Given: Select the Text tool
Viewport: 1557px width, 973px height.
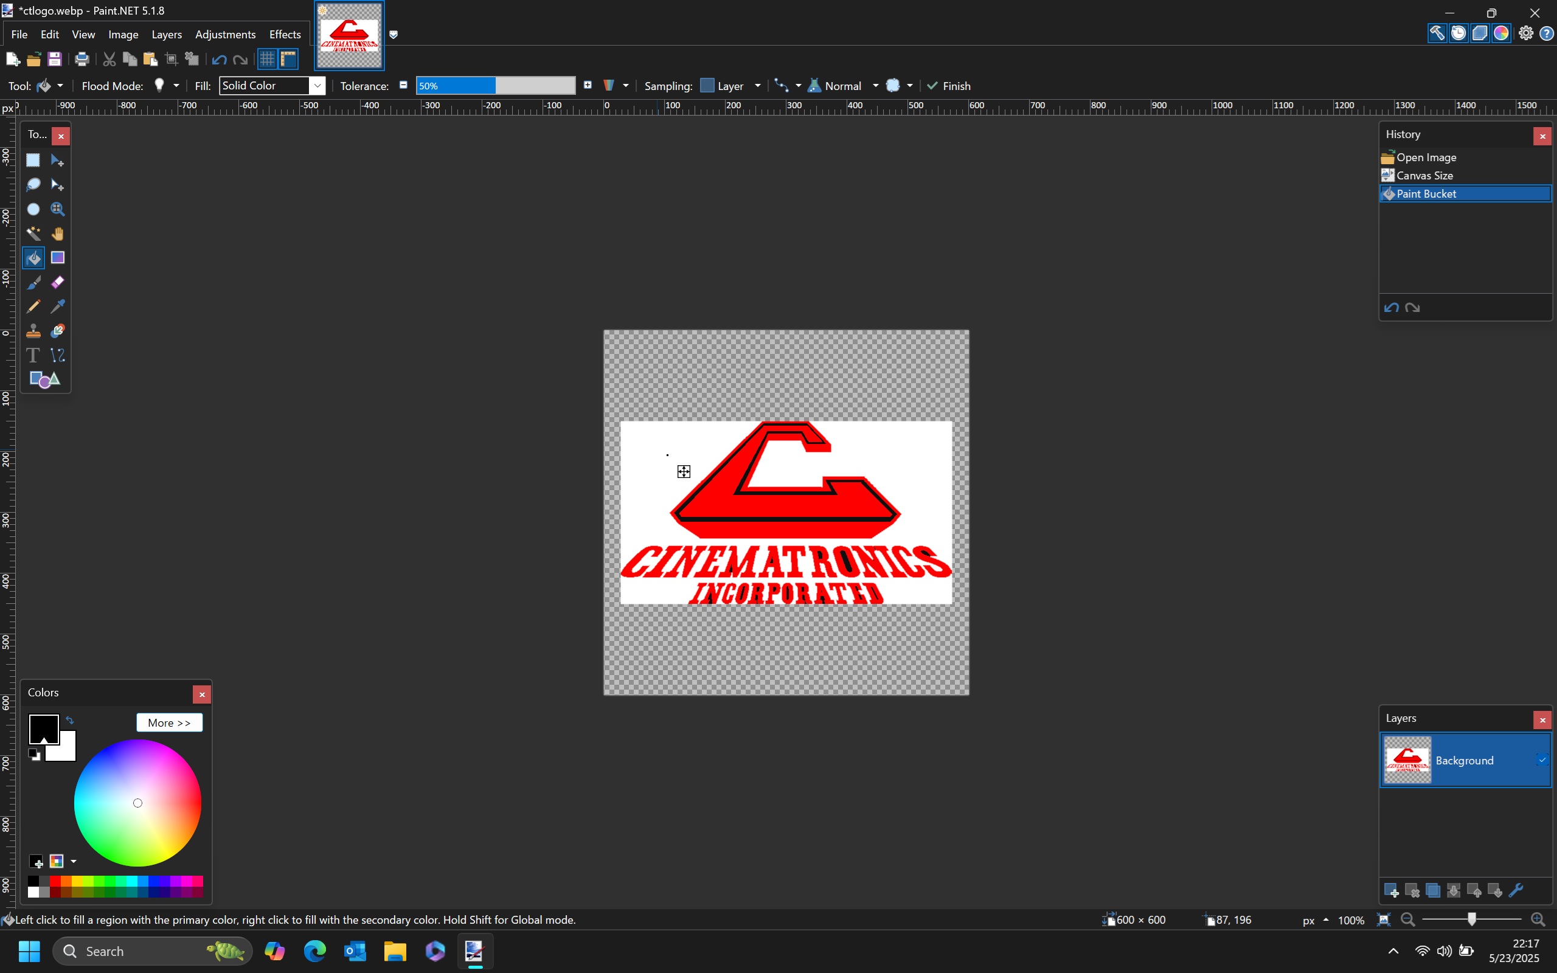Looking at the screenshot, I should [33, 355].
